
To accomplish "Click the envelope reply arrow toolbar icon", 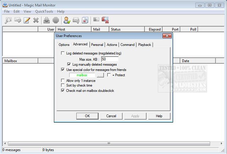I will point(18,20).
